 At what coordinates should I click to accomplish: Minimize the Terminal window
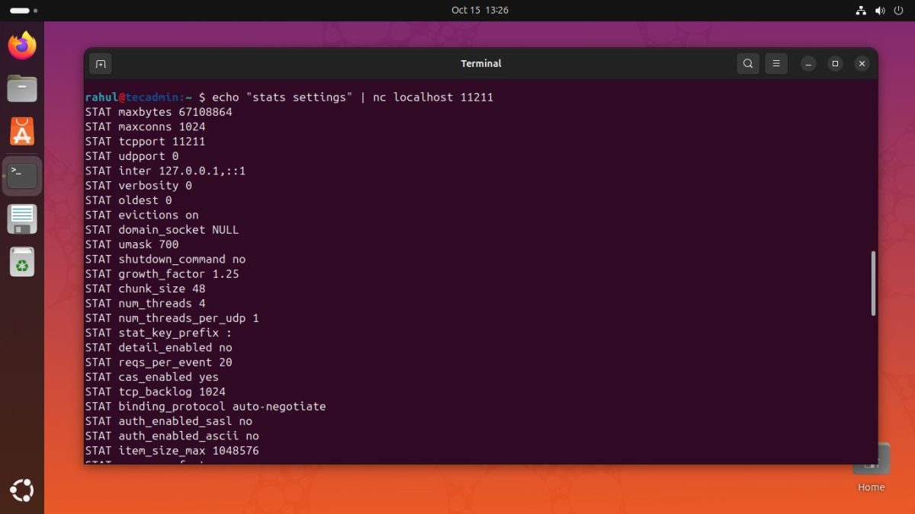point(808,64)
